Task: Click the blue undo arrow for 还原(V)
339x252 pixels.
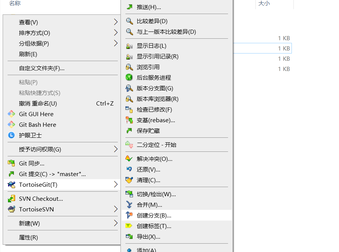Action: [129, 169]
